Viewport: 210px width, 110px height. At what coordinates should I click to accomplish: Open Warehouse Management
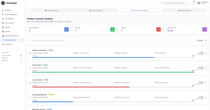pyautogui.click(x=12, y=36)
